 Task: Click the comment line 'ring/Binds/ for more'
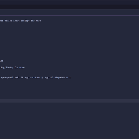(x=12, y=68)
